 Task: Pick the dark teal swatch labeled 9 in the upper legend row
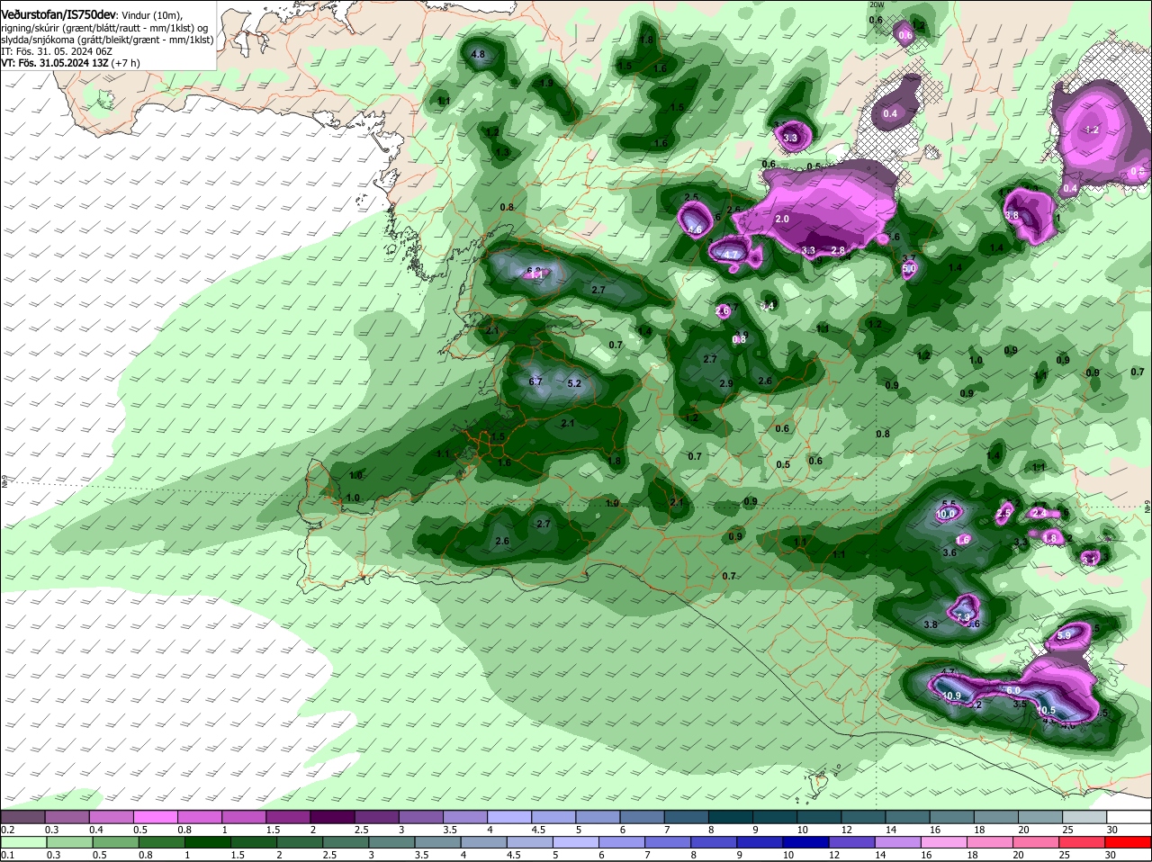(775, 816)
